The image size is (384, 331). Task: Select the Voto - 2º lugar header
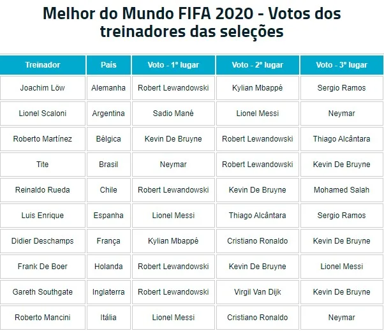click(257, 65)
